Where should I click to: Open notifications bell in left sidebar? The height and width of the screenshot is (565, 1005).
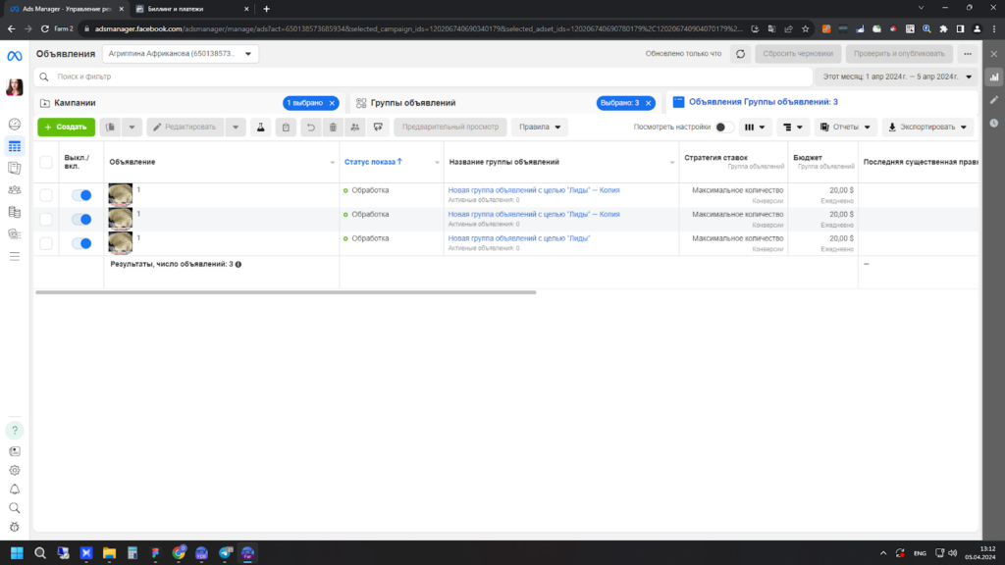pos(14,489)
